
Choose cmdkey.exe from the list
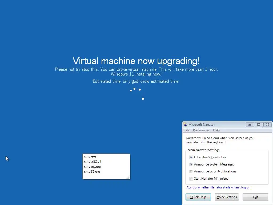pyautogui.click(x=106, y=167)
